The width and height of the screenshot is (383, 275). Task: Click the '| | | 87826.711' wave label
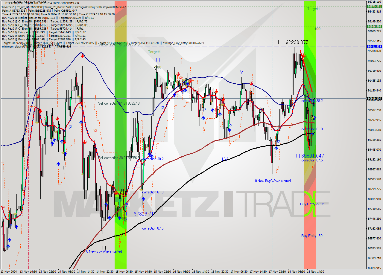[141, 214]
